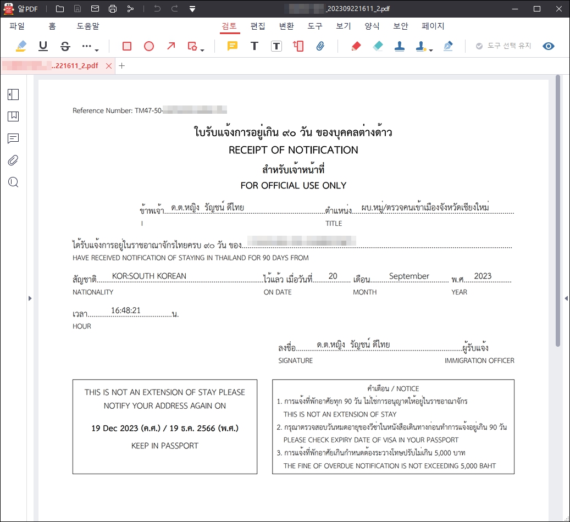This screenshot has height=522, width=570.
Task: Click the vertical document scrollbar
Action: click(558, 211)
